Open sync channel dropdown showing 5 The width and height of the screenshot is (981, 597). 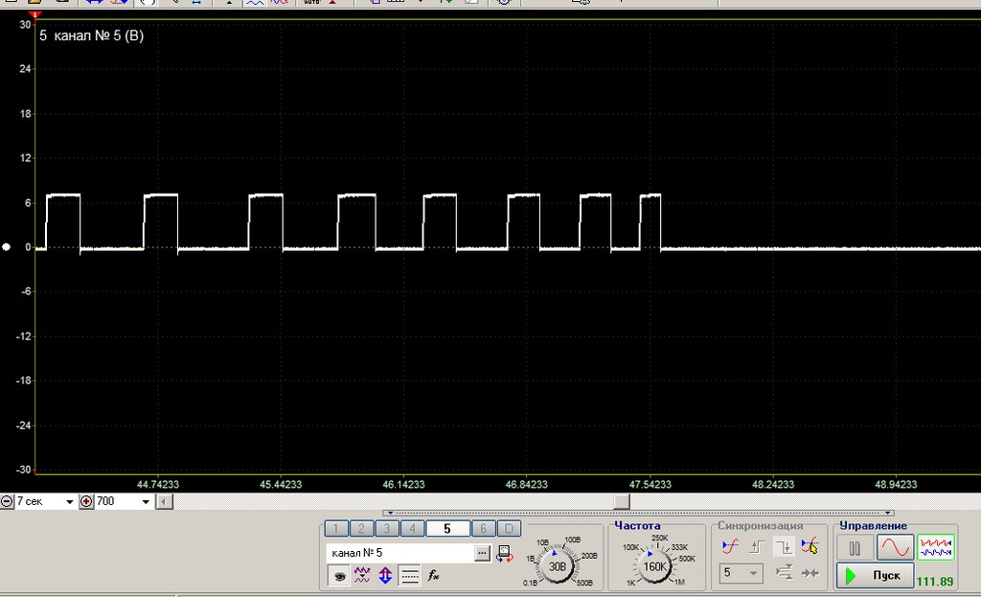[x=741, y=573]
